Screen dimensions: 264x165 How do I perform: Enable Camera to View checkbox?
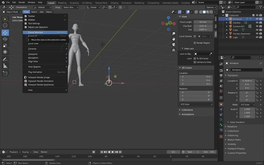195,62
